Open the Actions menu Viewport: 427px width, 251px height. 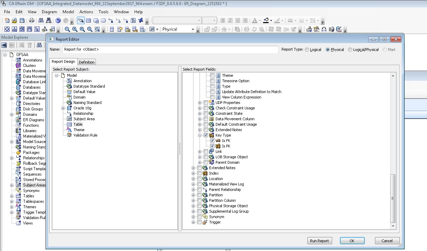pyautogui.click(x=86, y=12)
